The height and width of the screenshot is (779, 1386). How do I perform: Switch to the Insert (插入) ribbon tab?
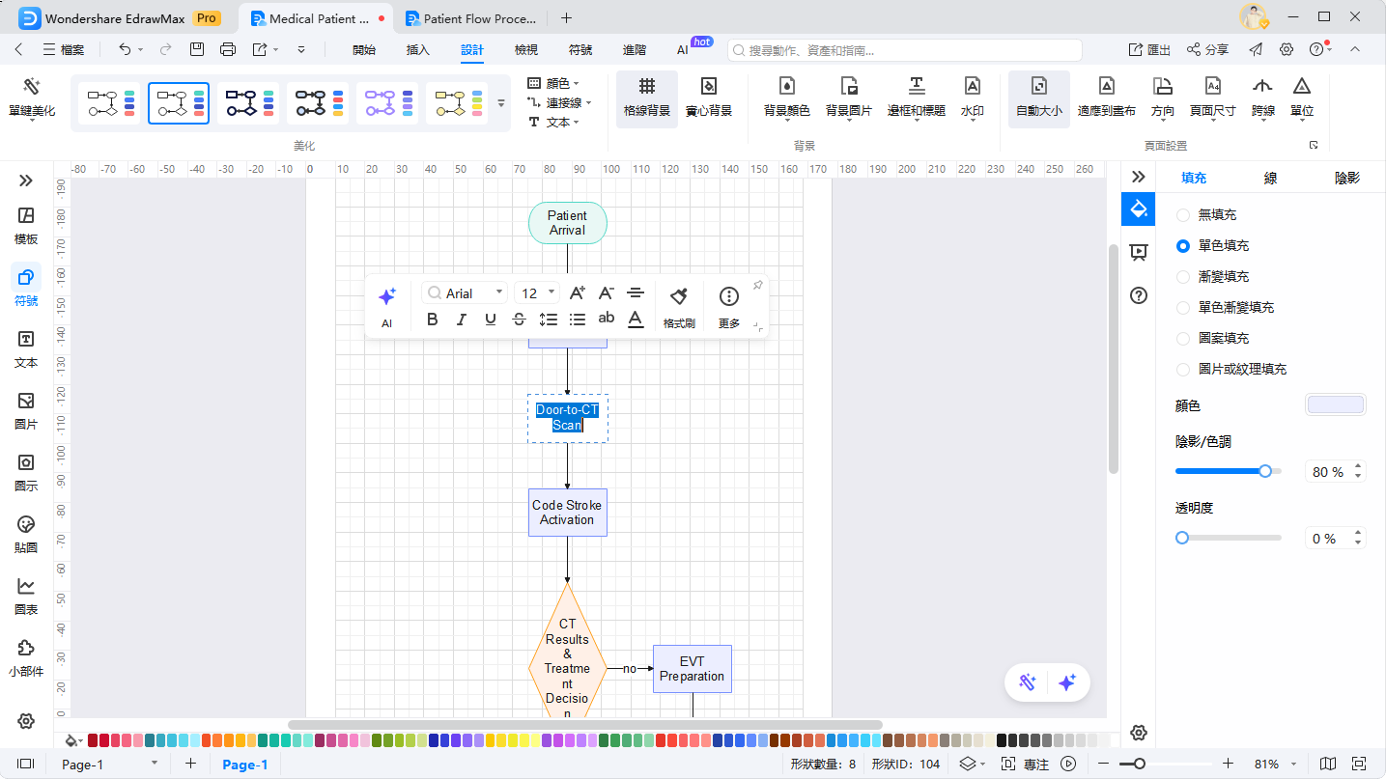click(418, 50)
